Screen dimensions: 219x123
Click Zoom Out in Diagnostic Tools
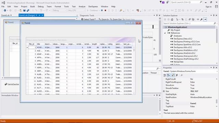116,19
